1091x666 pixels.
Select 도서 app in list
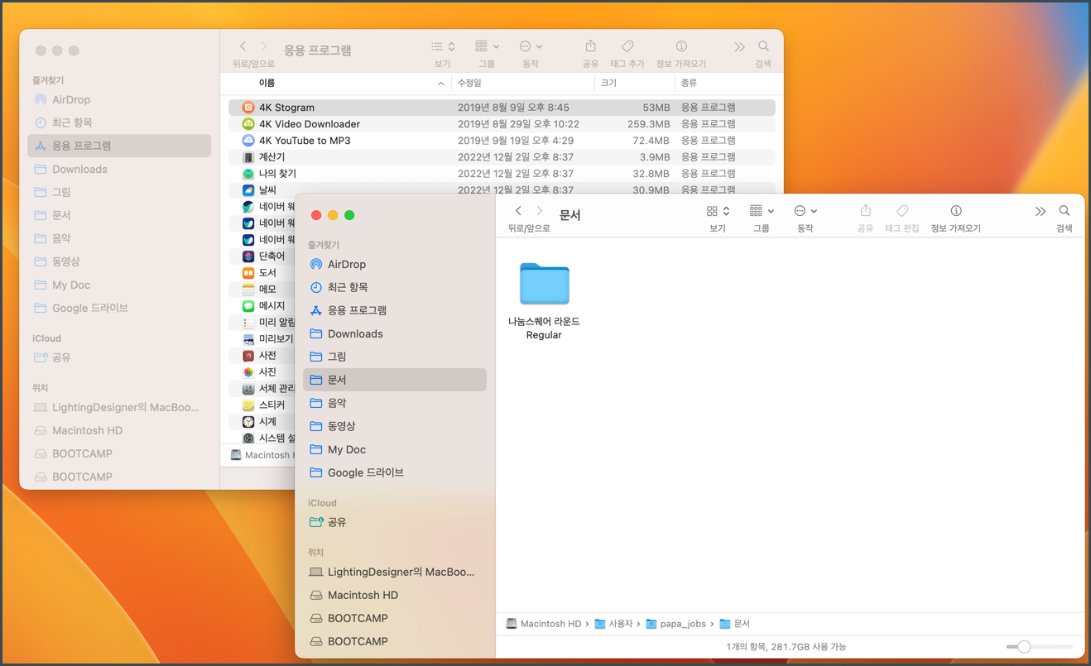[262, 273]
